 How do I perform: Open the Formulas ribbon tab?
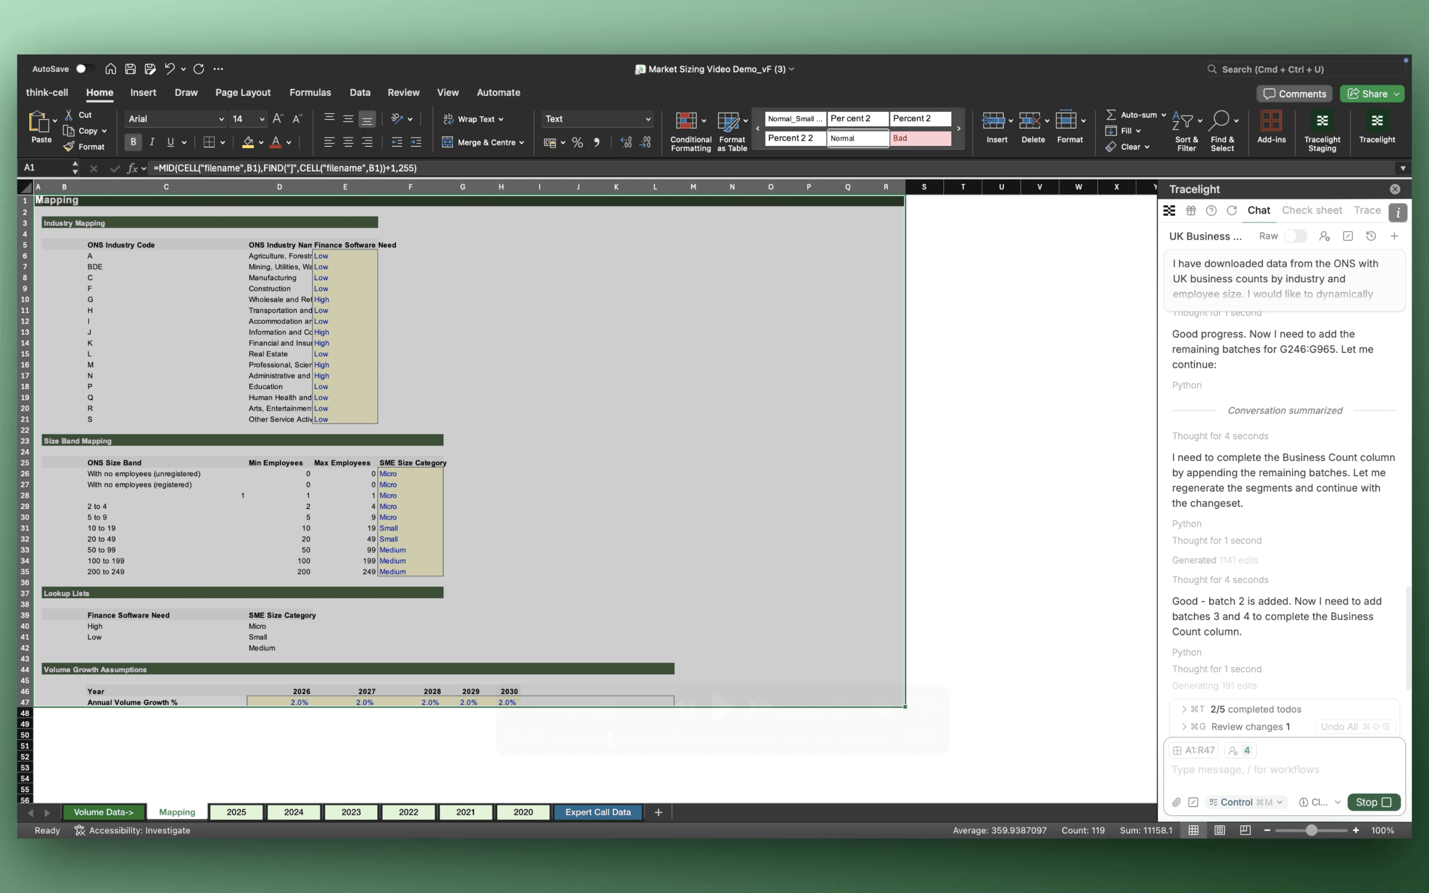pos(310,93)
